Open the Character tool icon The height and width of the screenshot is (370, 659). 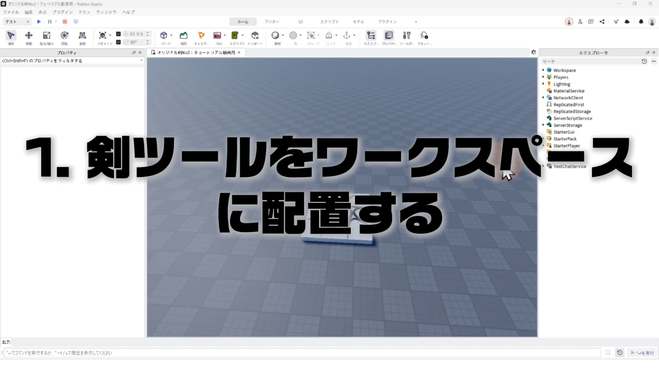tap(201, 36)
